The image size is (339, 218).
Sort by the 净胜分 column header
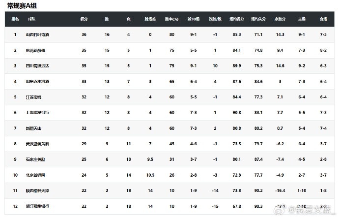tap(280, 19)
